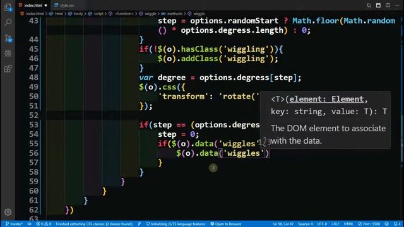Switch to the style.css tab
404x227 pixels.
pyautogui.click(x=64, y=6)
